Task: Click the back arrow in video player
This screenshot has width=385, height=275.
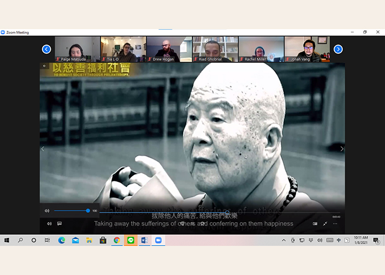Action: (x=45, y=66)
